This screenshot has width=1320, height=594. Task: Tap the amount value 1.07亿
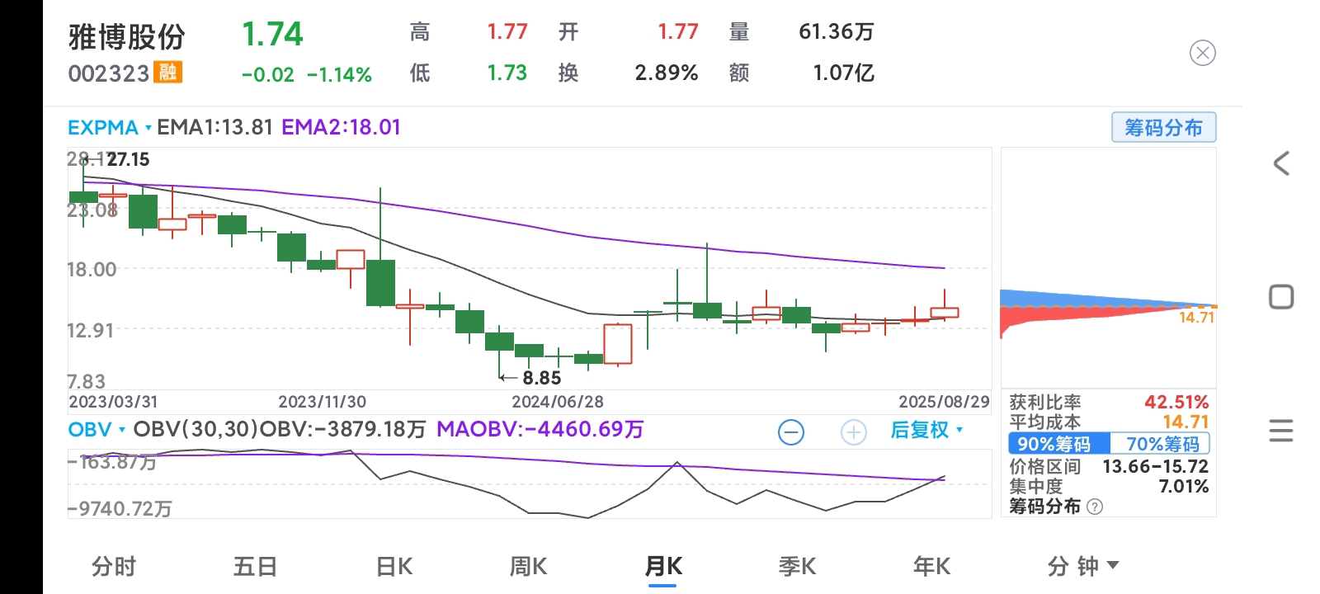coord(843,73)
